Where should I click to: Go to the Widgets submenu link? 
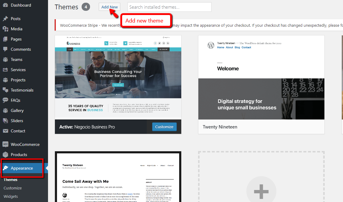[11, 197]
